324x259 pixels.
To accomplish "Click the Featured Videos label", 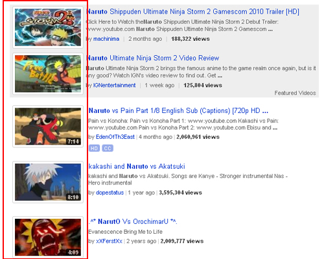I will [295, 93].
